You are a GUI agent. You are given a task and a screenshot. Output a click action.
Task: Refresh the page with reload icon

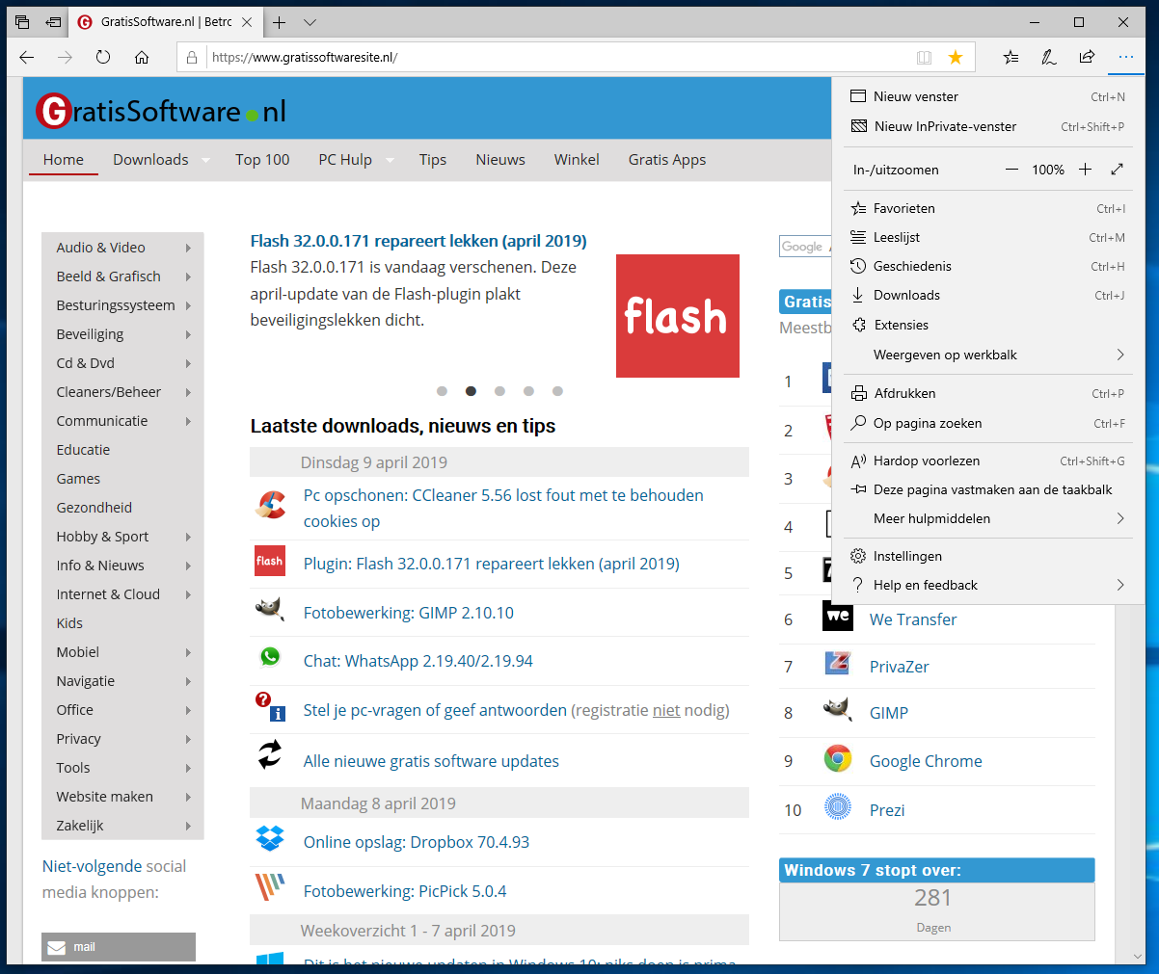(103, 58)
